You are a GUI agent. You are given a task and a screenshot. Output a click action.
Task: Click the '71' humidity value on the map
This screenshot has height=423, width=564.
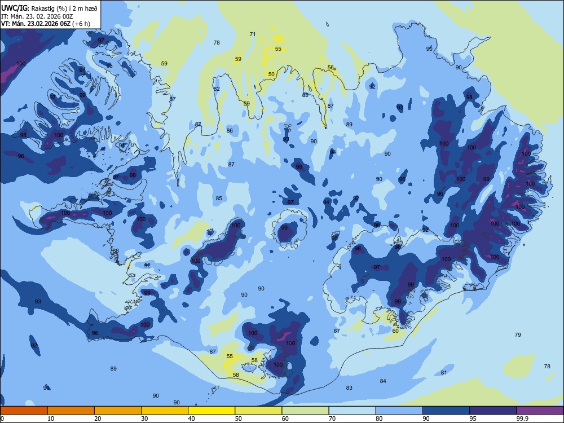(253, 34)
